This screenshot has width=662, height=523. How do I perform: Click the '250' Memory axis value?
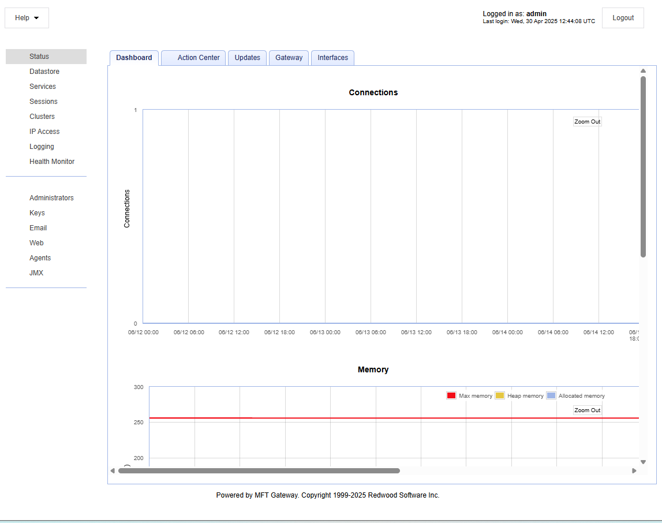pyautogui.click(x=139, y=423)
